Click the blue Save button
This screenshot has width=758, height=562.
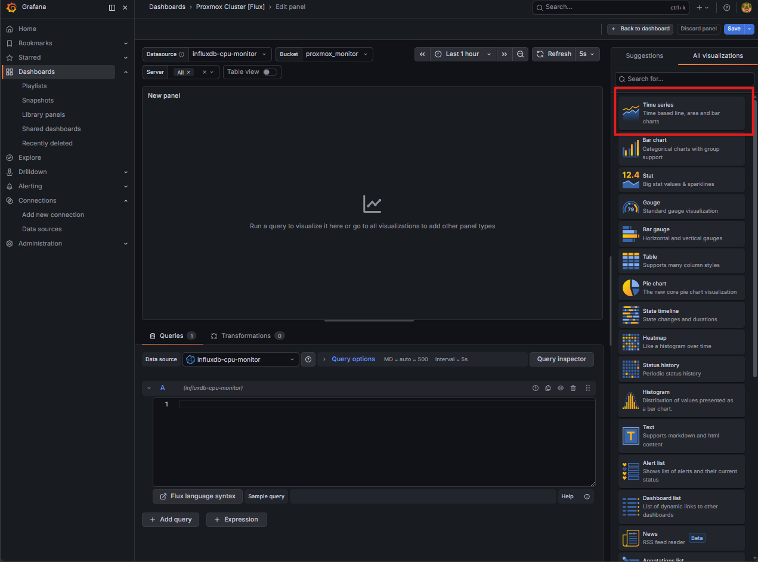click(734, 29)
